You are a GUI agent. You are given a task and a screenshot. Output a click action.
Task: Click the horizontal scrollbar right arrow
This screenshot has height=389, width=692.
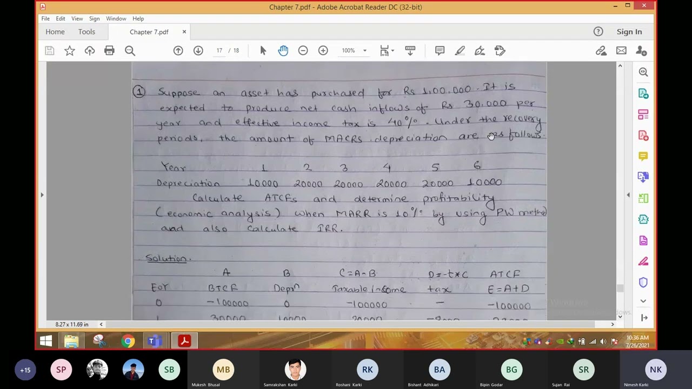tap(613, 324)
